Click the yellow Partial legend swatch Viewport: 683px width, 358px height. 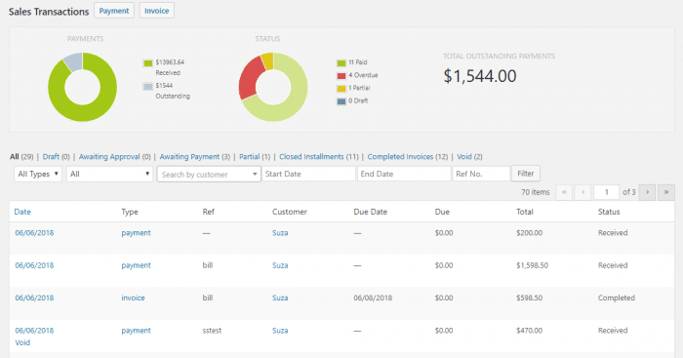341,89
